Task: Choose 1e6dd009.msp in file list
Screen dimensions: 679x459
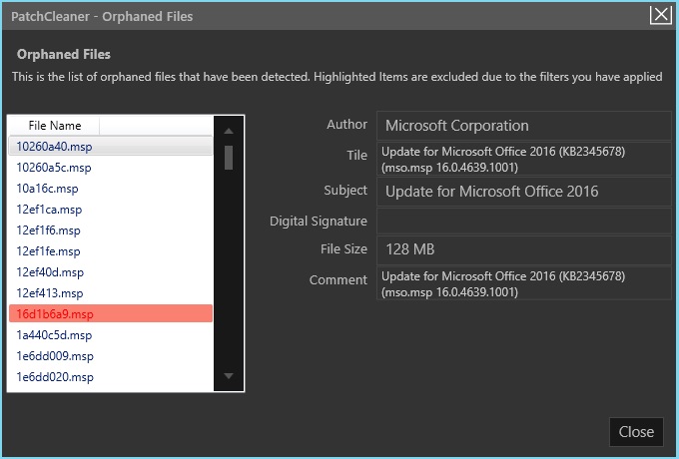Action: click(x=55, y=355)
